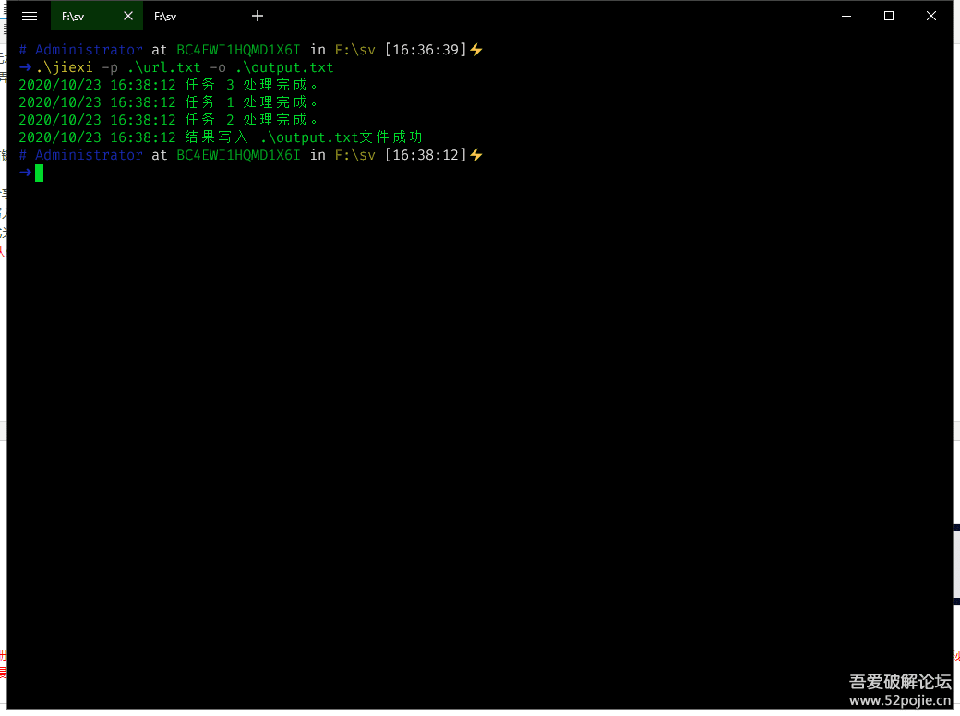
Task: Maximize the terminal window
Action: click(888, 16)
